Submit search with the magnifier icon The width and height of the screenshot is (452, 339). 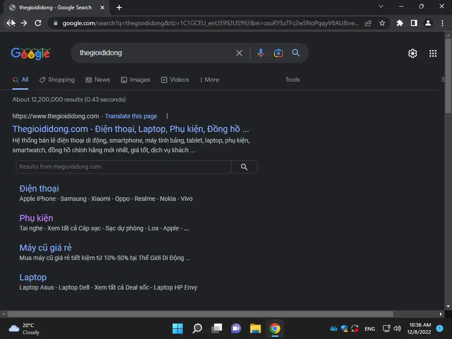coord(296,53)
